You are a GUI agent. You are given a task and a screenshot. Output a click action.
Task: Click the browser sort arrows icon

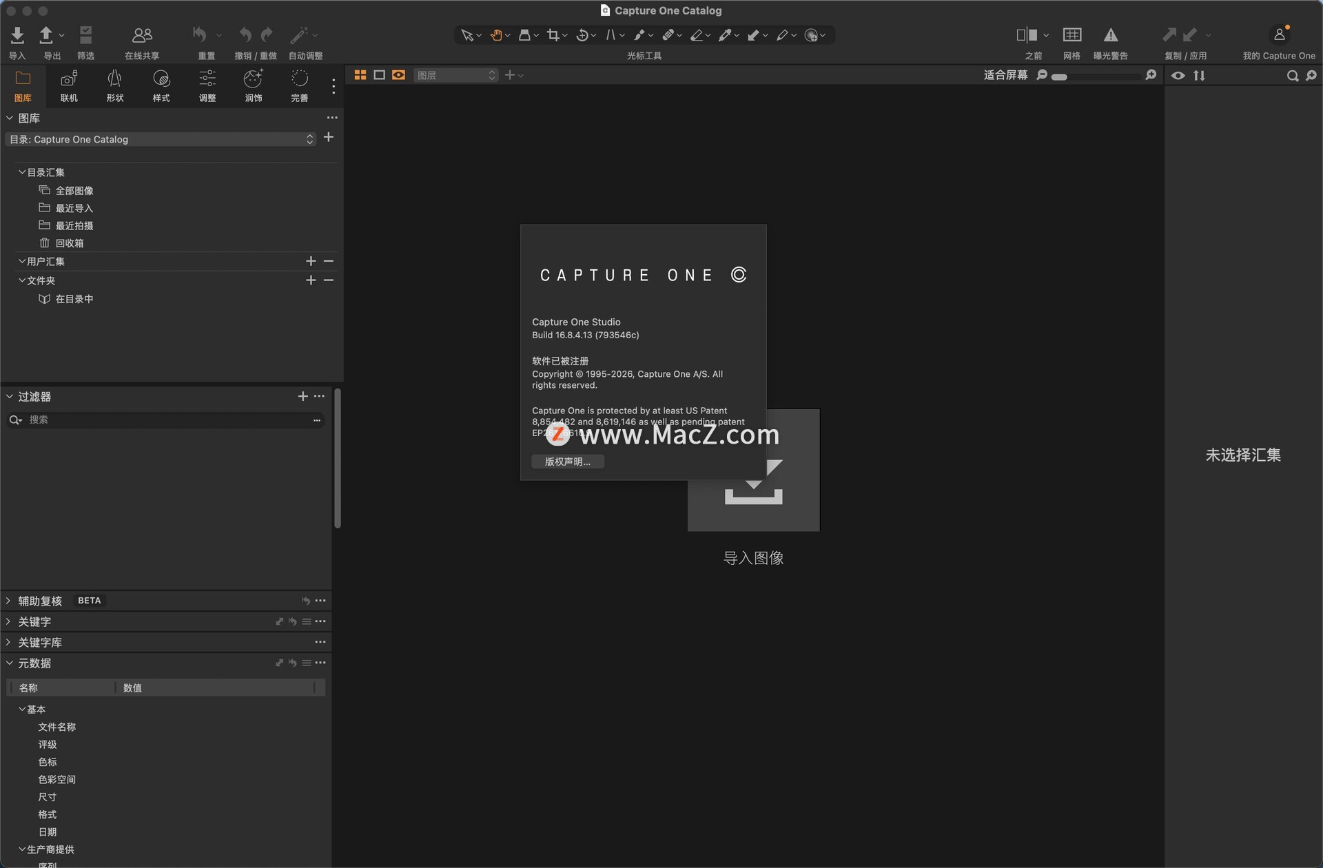(1199, 76)
